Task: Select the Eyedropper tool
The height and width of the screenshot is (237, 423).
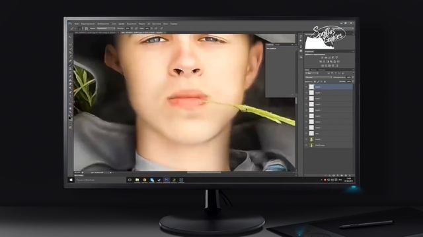Action: 70,57
